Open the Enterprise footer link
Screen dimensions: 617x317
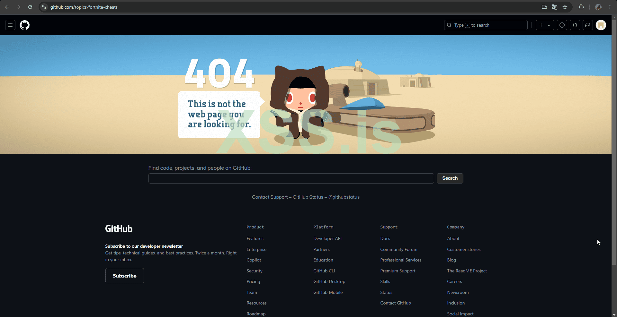pyautogui.click(x=256, y=249)
